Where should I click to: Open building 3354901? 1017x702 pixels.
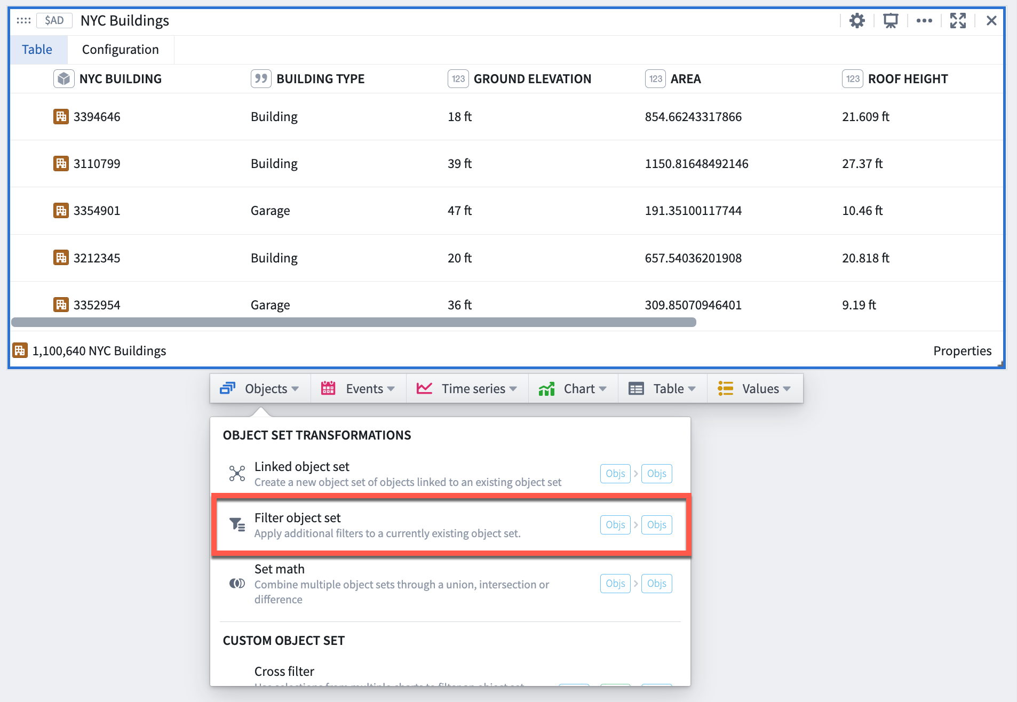(97, 211)
